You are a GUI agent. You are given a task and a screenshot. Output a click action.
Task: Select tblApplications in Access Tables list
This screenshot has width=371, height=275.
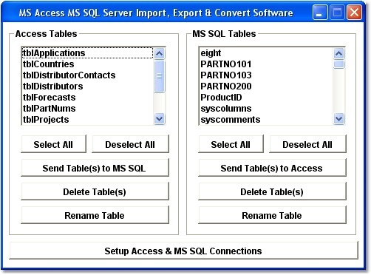tap(87, 53)
